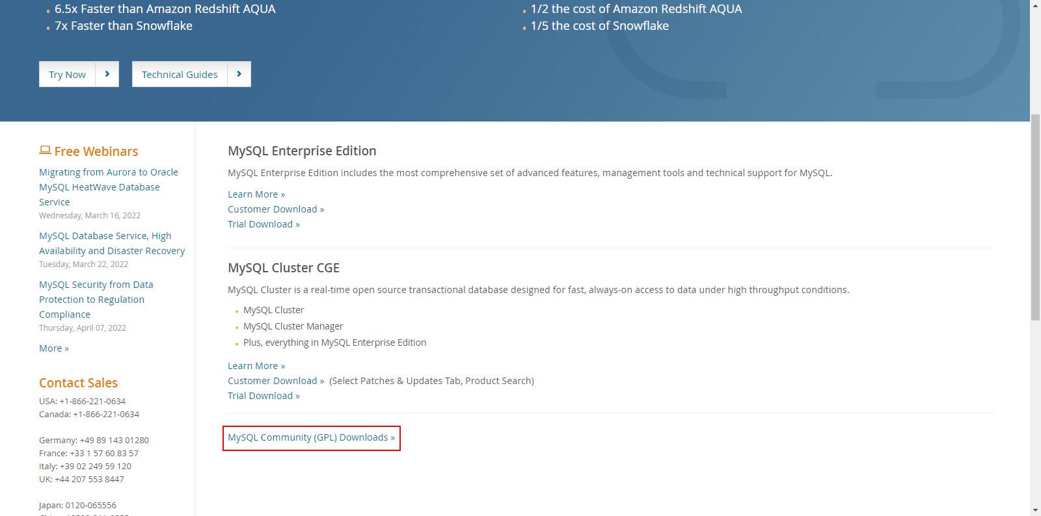Image resolution: width=1041 pixels, height=516 pixels.
Task: Click the scrollbar up arrow
Action: click(1035, 5)
